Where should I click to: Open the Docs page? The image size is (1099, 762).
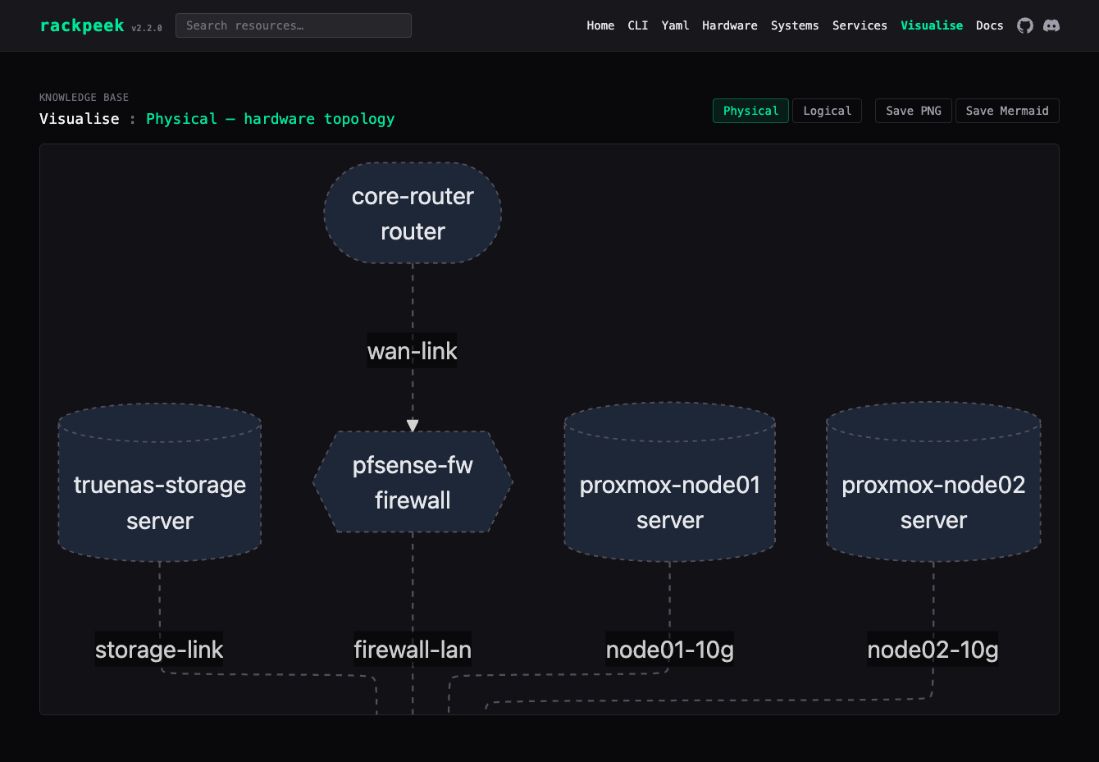pyautogui.click(x=990, y=25)
